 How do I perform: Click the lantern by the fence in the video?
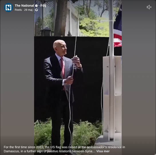(x=46, y=32)
